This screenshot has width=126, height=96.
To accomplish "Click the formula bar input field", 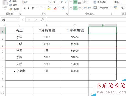I will 86,20.
